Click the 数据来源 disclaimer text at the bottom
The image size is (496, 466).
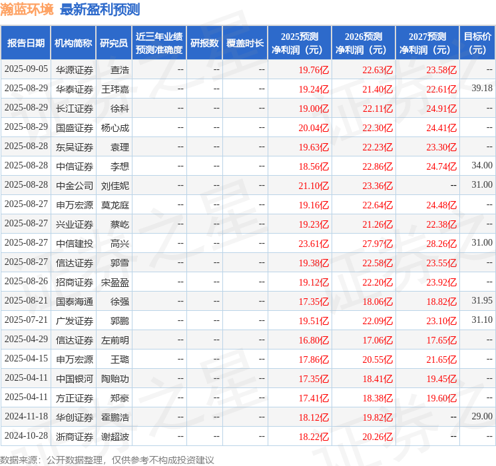[107, 459]
